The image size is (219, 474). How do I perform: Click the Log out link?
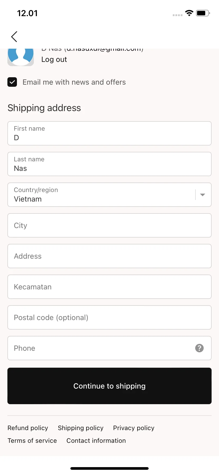tap(54, 60)
